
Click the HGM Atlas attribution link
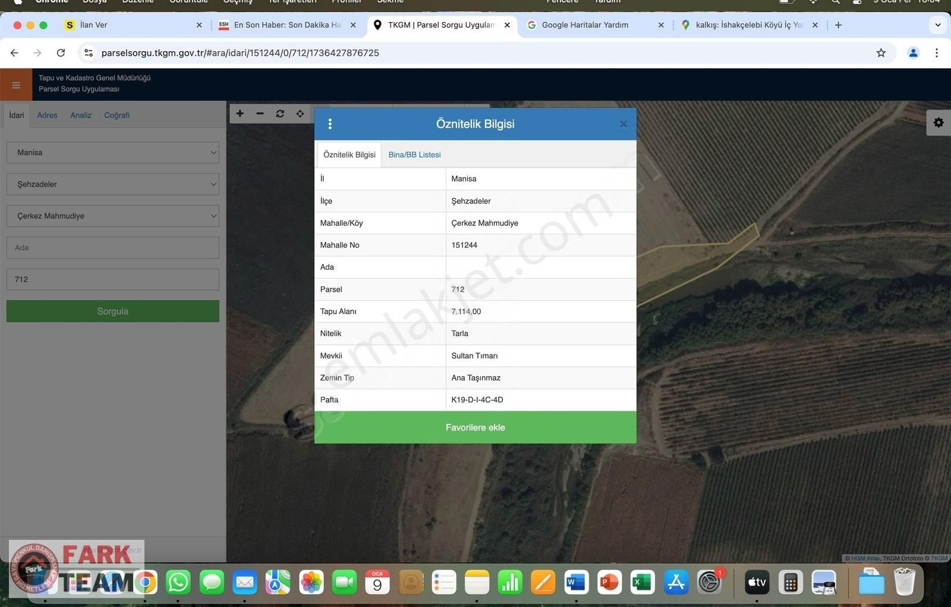[x=865, y=558]
